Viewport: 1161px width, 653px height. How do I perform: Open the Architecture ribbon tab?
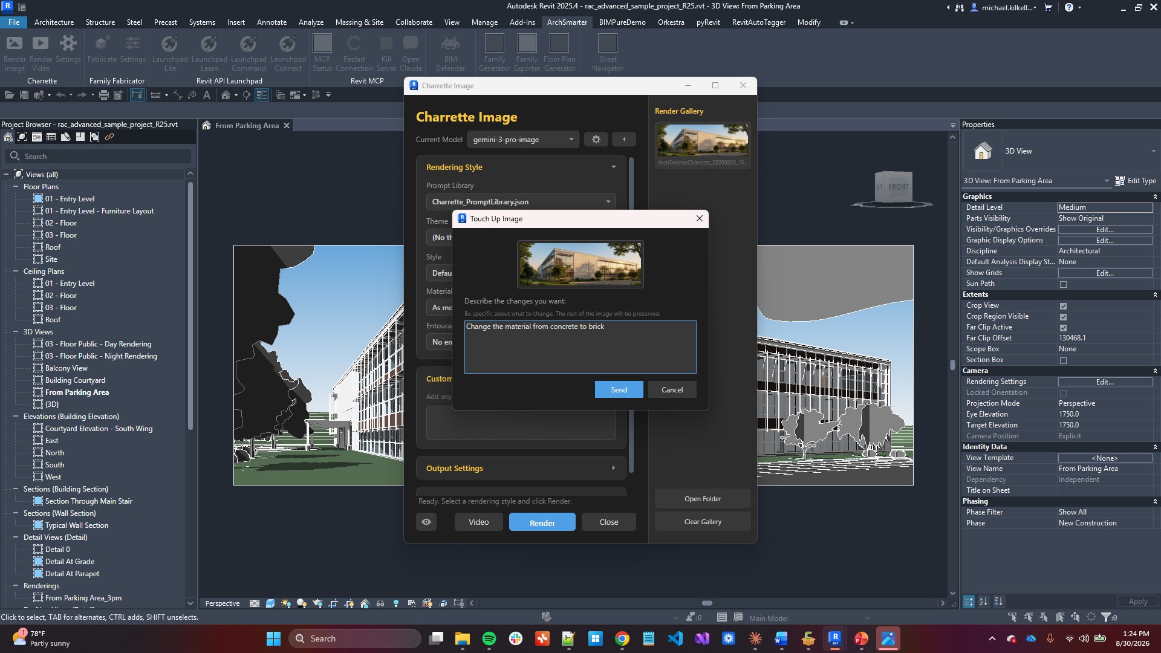54,22
